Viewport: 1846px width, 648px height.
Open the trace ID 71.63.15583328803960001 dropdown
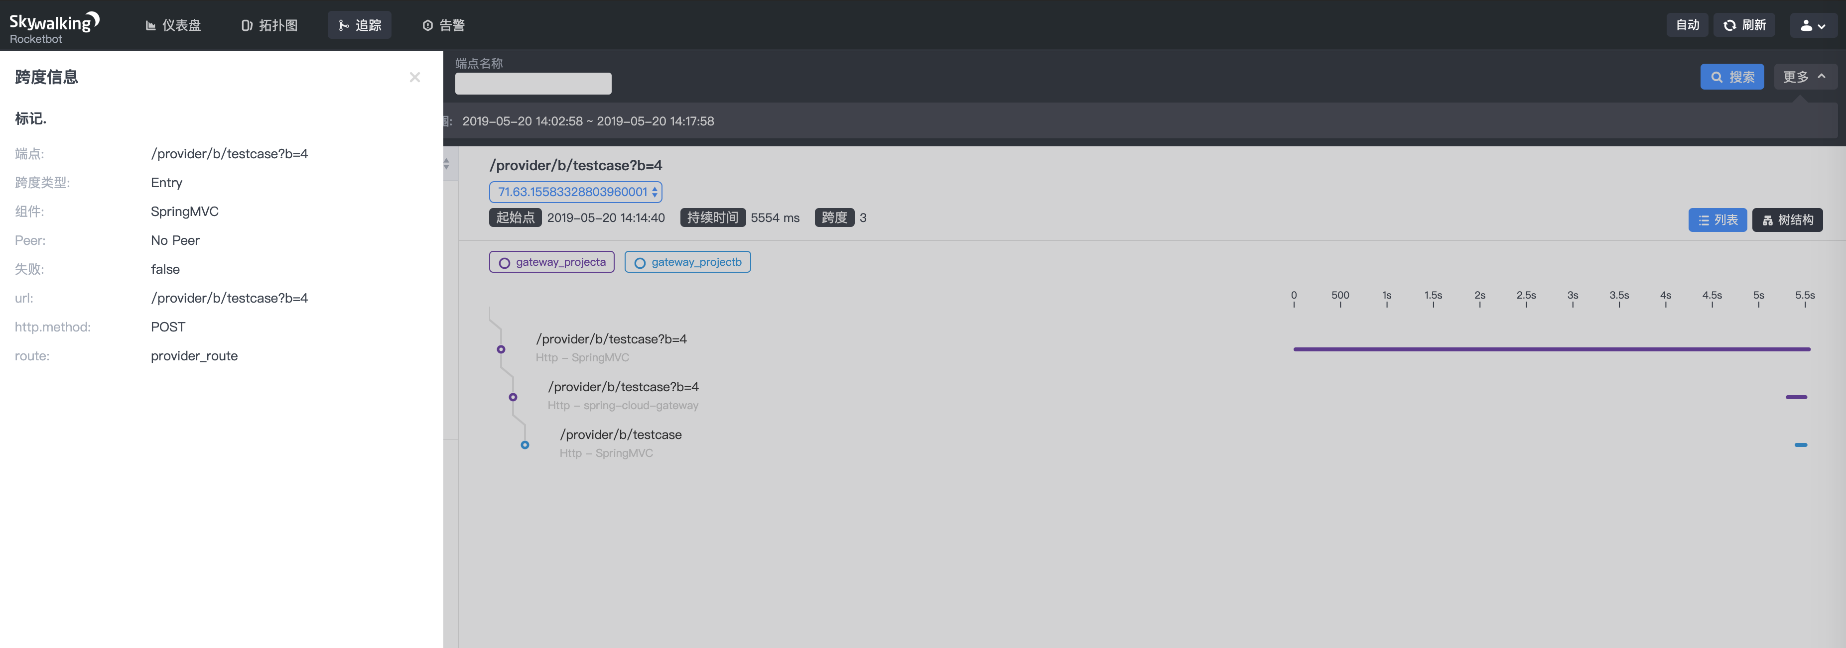pos(575,192)
